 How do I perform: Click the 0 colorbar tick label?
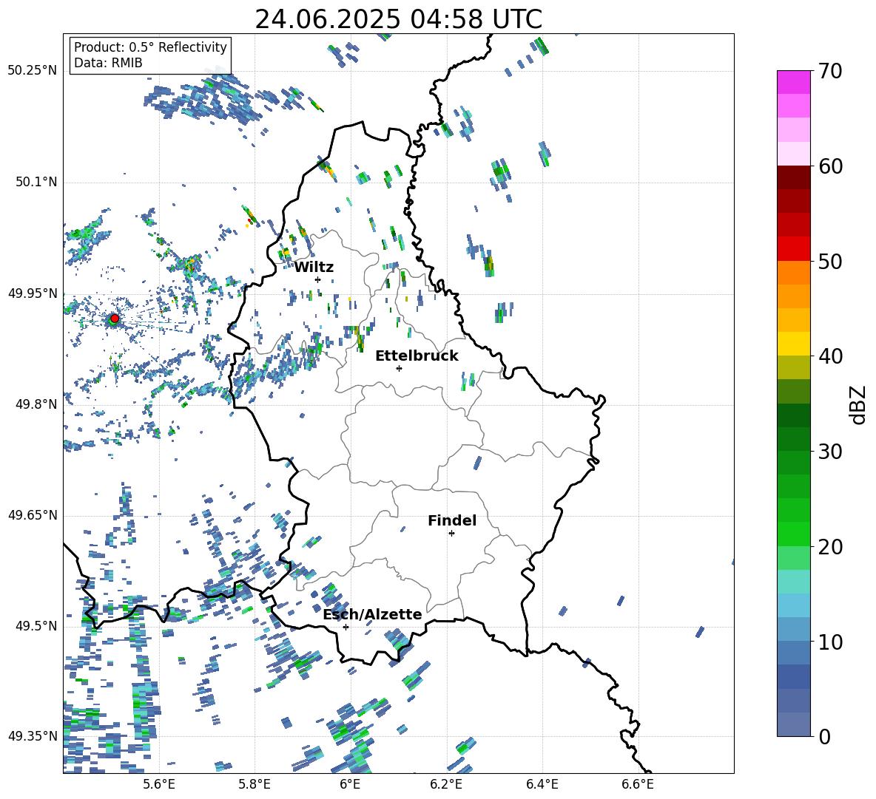(823, 737)
